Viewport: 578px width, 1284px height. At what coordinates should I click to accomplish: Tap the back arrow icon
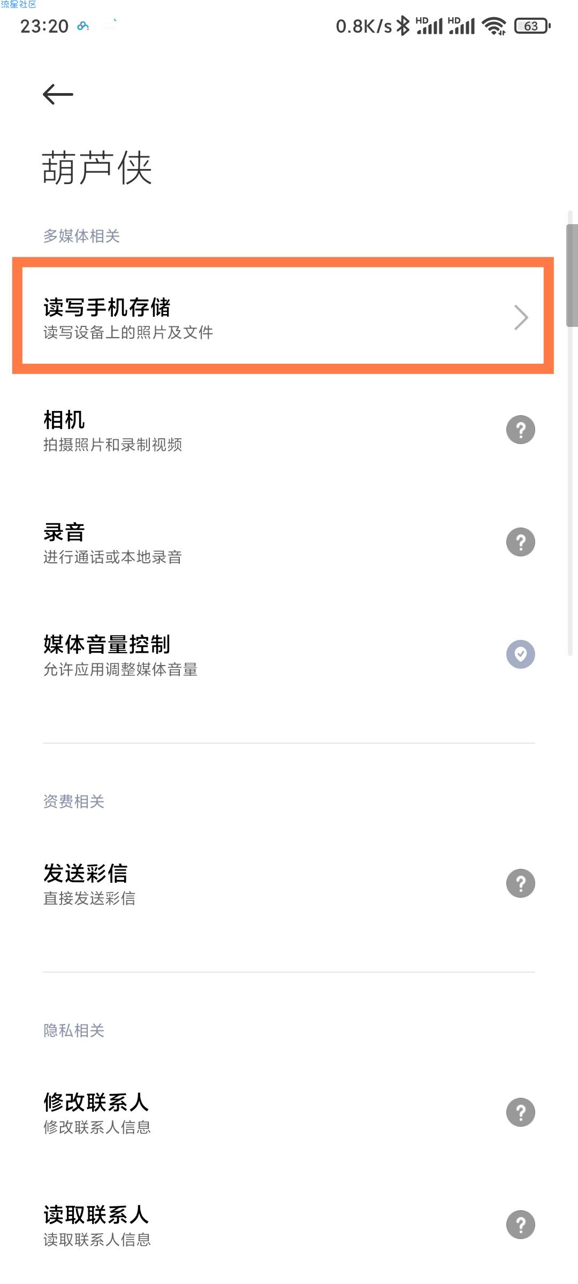point(58,95)
